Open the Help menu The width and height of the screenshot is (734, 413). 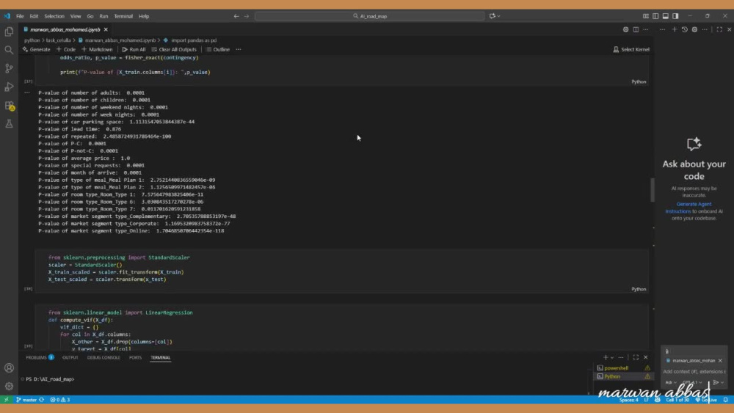click(x=144, y=16)
